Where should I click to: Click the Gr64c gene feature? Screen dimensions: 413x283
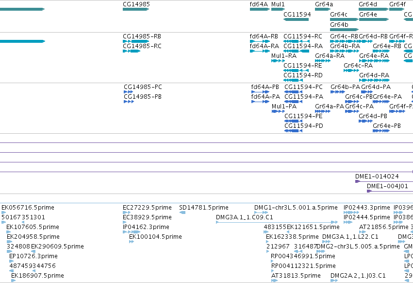click(x=344, y=19)
